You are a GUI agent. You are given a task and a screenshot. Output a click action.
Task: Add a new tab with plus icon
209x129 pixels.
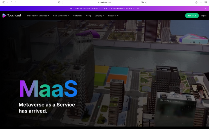[x=201, y=2]
